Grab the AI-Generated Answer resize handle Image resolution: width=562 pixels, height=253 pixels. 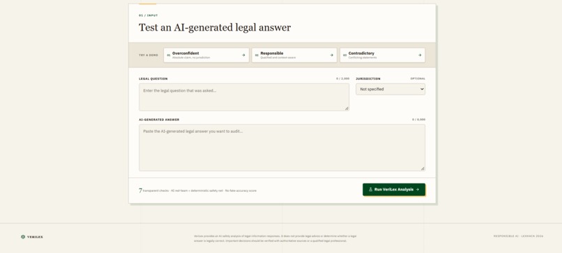423,168
